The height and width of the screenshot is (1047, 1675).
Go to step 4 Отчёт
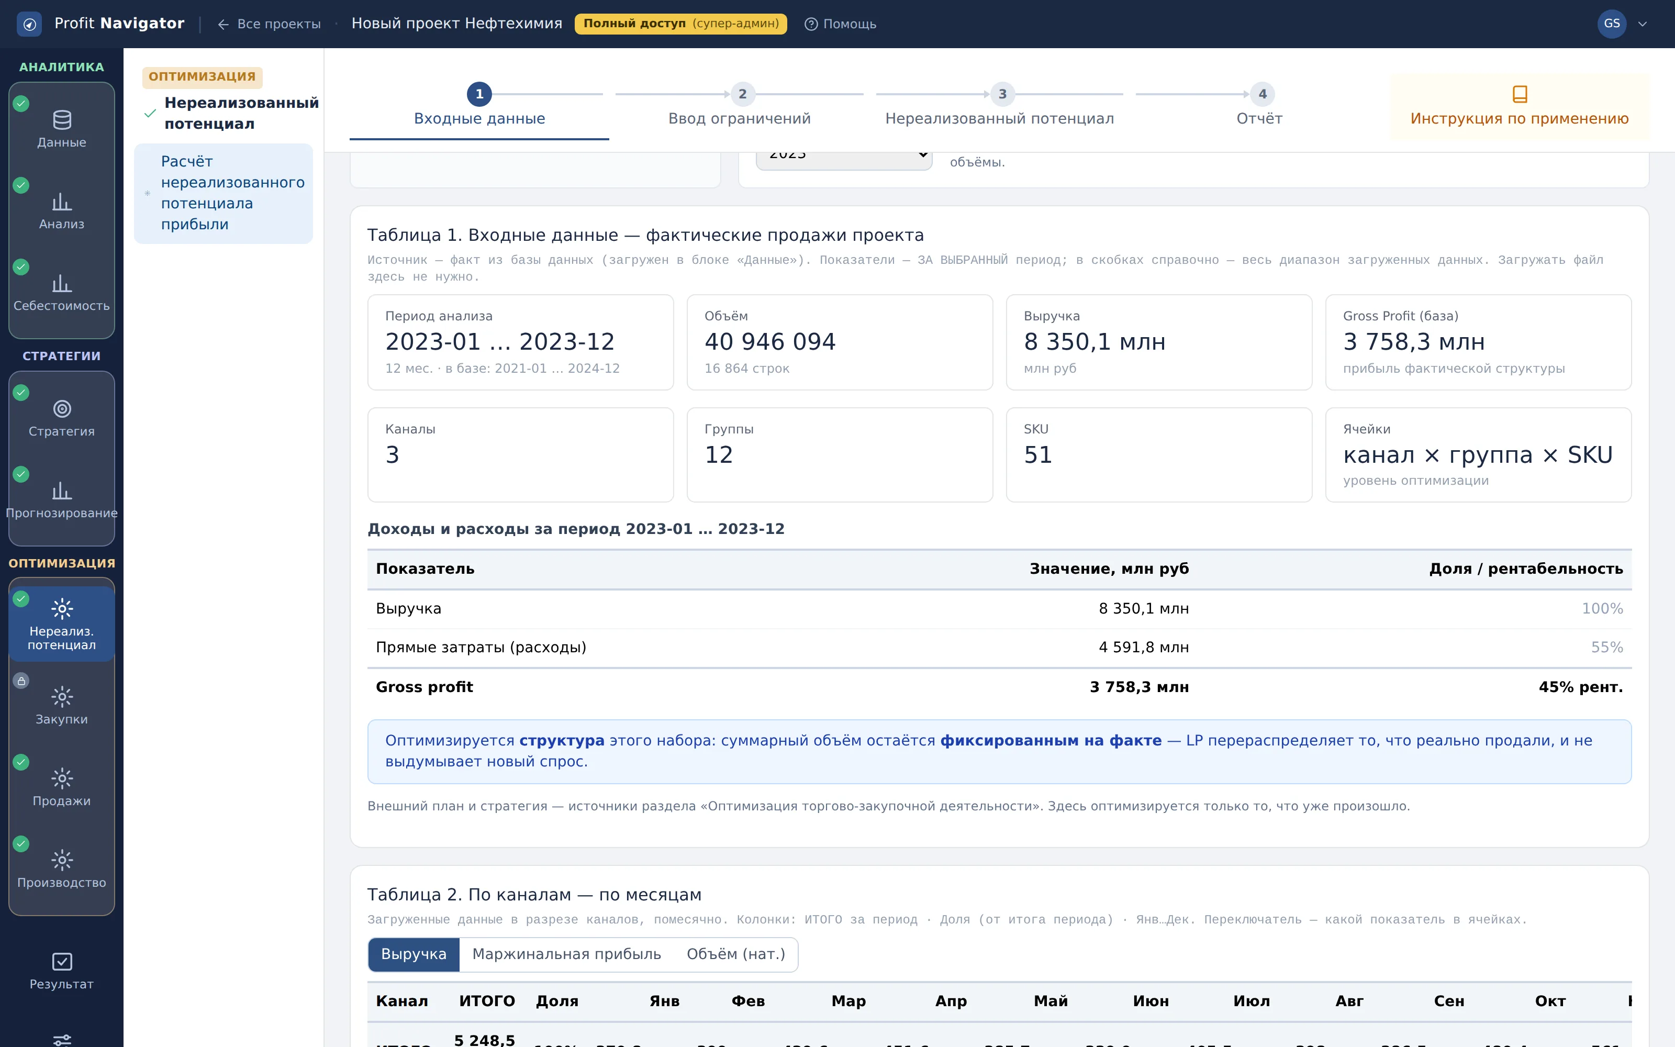(x=1260, y=106)
